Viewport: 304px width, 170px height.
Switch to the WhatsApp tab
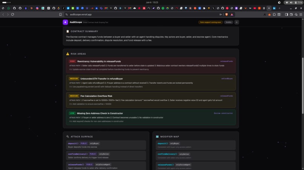pyautogui.click(x=9, y=8)
